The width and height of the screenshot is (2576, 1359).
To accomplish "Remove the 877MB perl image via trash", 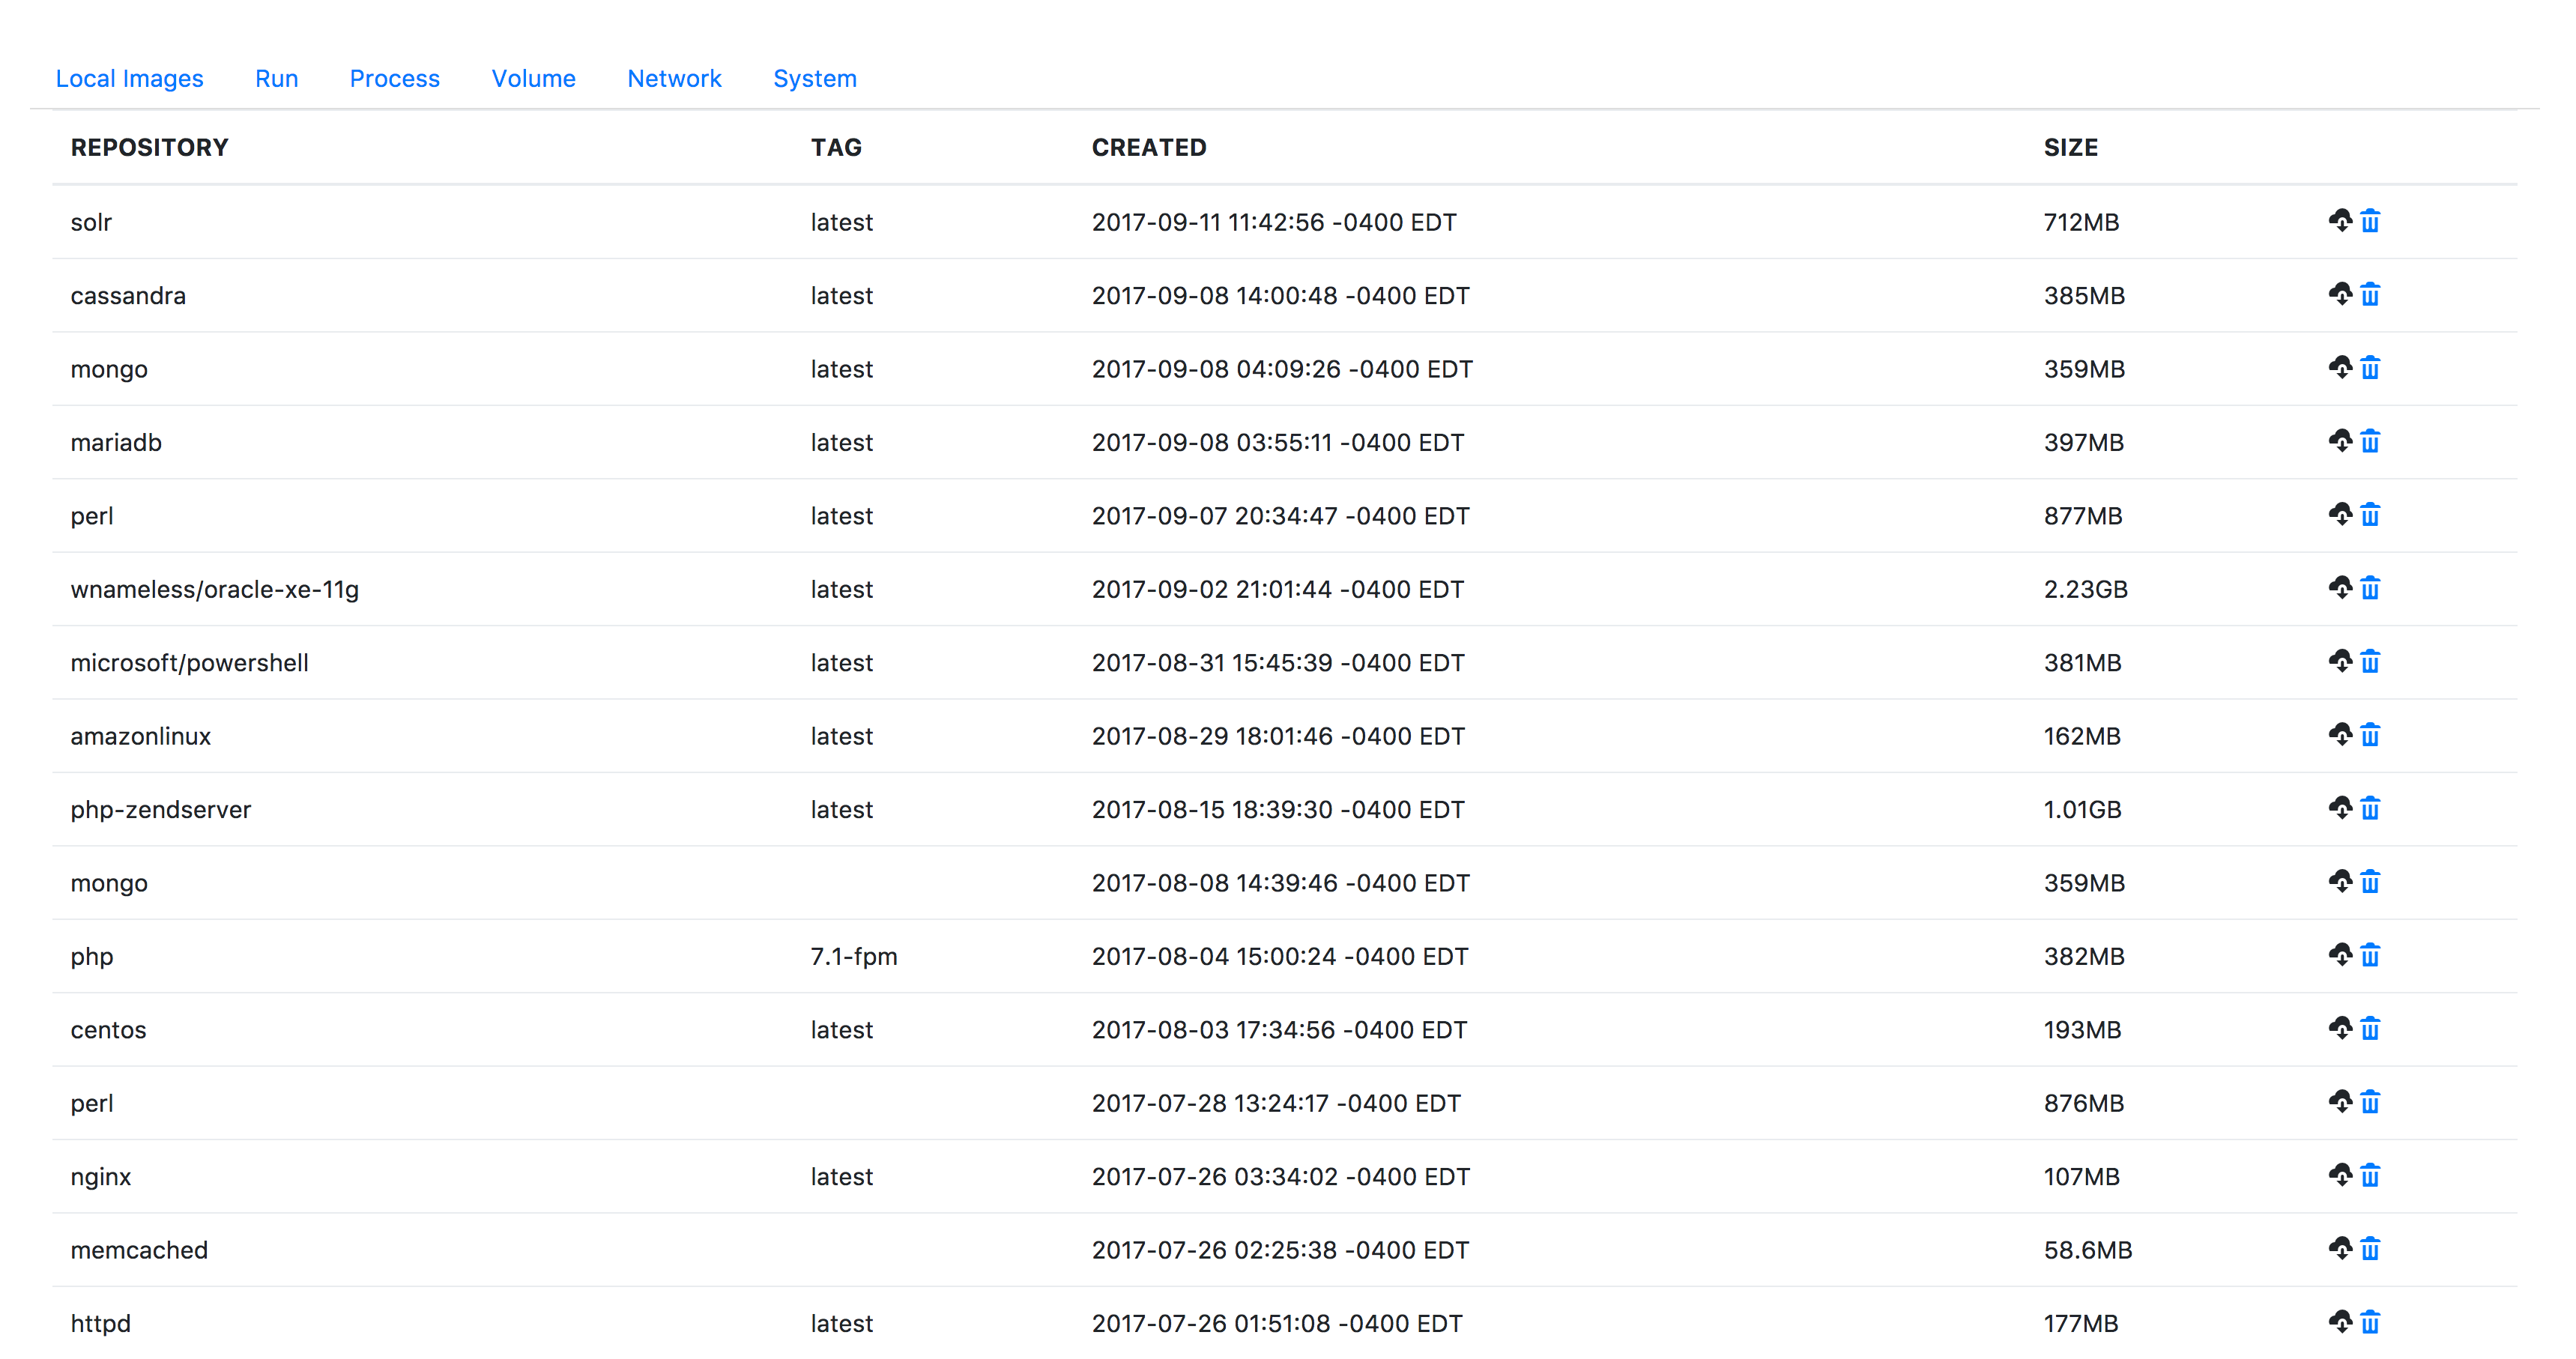I will [2370, 514].
